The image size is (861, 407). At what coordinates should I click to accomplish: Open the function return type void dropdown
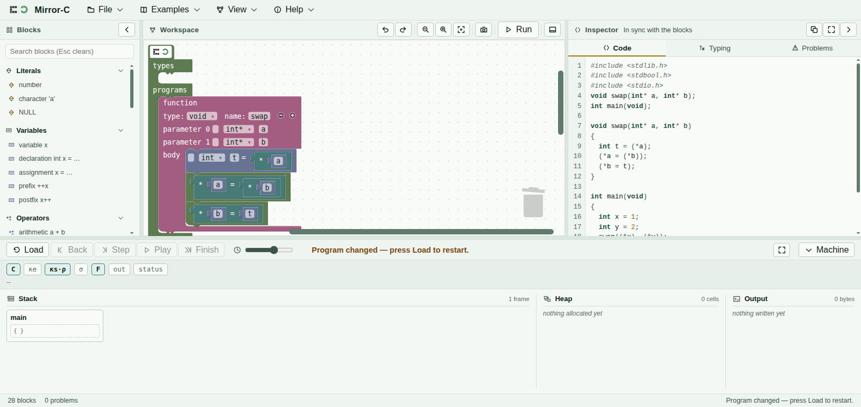pyautogui.click(x=202, y=116)
